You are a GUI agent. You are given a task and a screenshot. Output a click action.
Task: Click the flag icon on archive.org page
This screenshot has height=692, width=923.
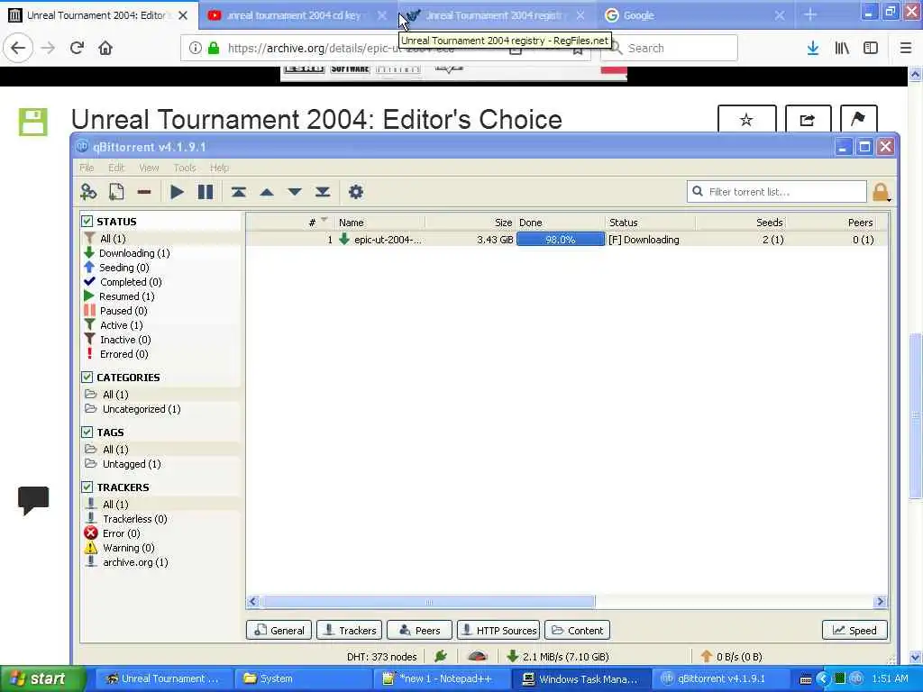point(858,120)
